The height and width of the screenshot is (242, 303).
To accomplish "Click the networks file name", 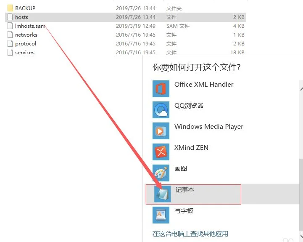I will pos(26,35).
